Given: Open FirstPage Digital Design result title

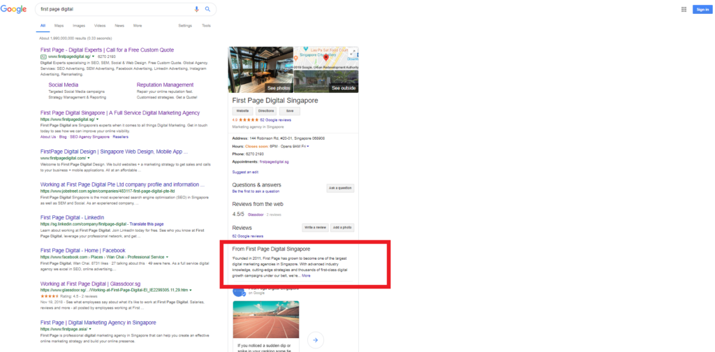Looking at the screenshot, I should (x=114, y=152).
